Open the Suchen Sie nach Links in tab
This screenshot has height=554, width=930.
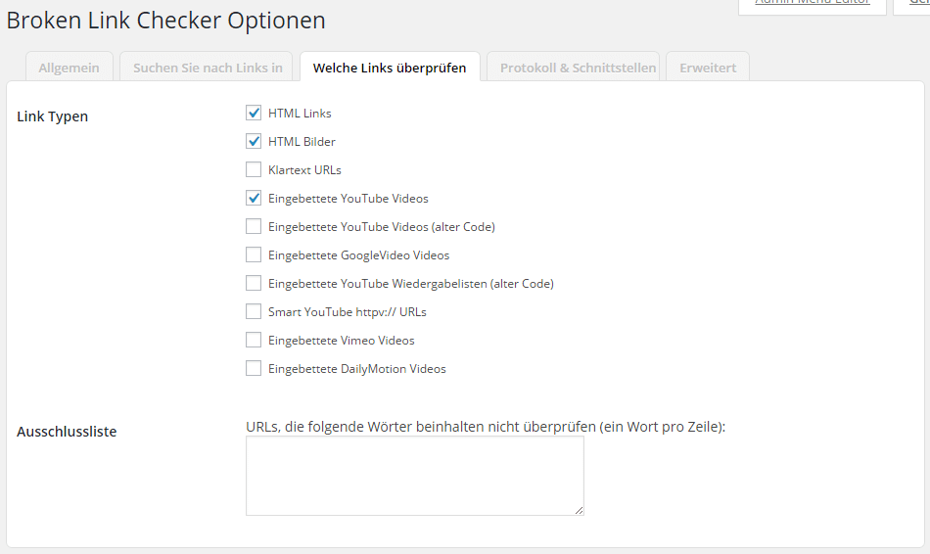click(208, 68)
